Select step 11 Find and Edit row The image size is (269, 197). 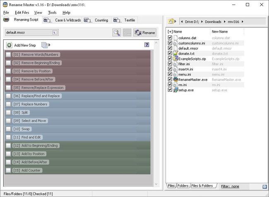coord(77,137)
